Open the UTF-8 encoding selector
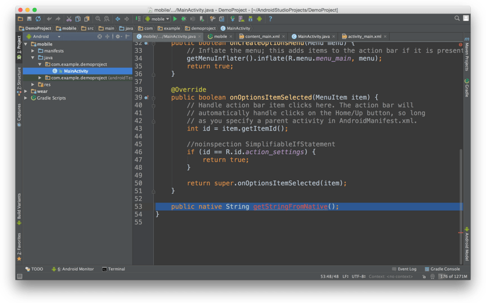Viewport: 486px width, 303px height. click(359, 277)
